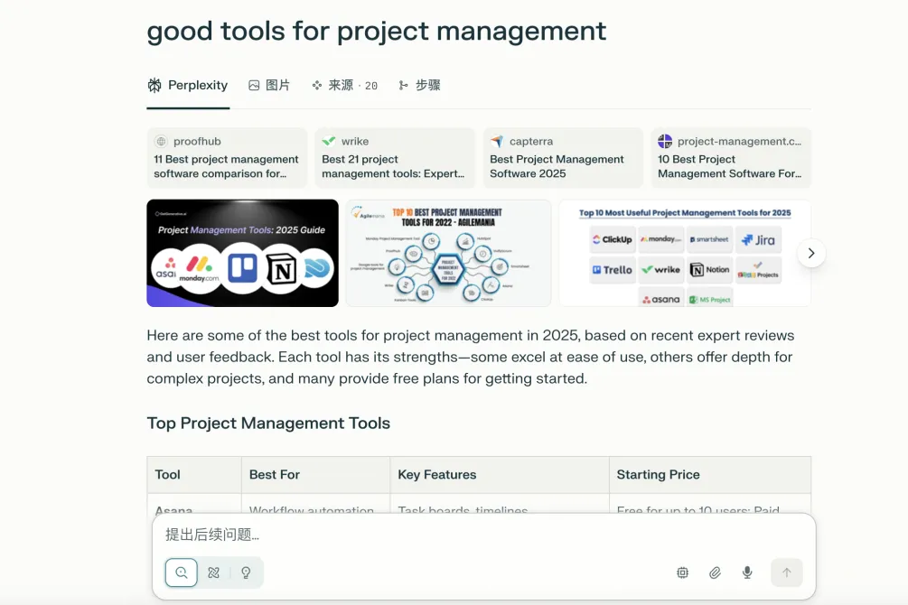Image resolution: width=908 pixels, height=605 pixels.
Task: Open the 来源 sources tab
Action: 344,86
